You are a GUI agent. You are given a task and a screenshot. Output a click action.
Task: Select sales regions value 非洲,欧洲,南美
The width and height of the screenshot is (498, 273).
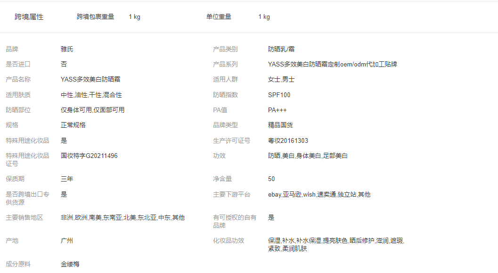coord(122,217)
